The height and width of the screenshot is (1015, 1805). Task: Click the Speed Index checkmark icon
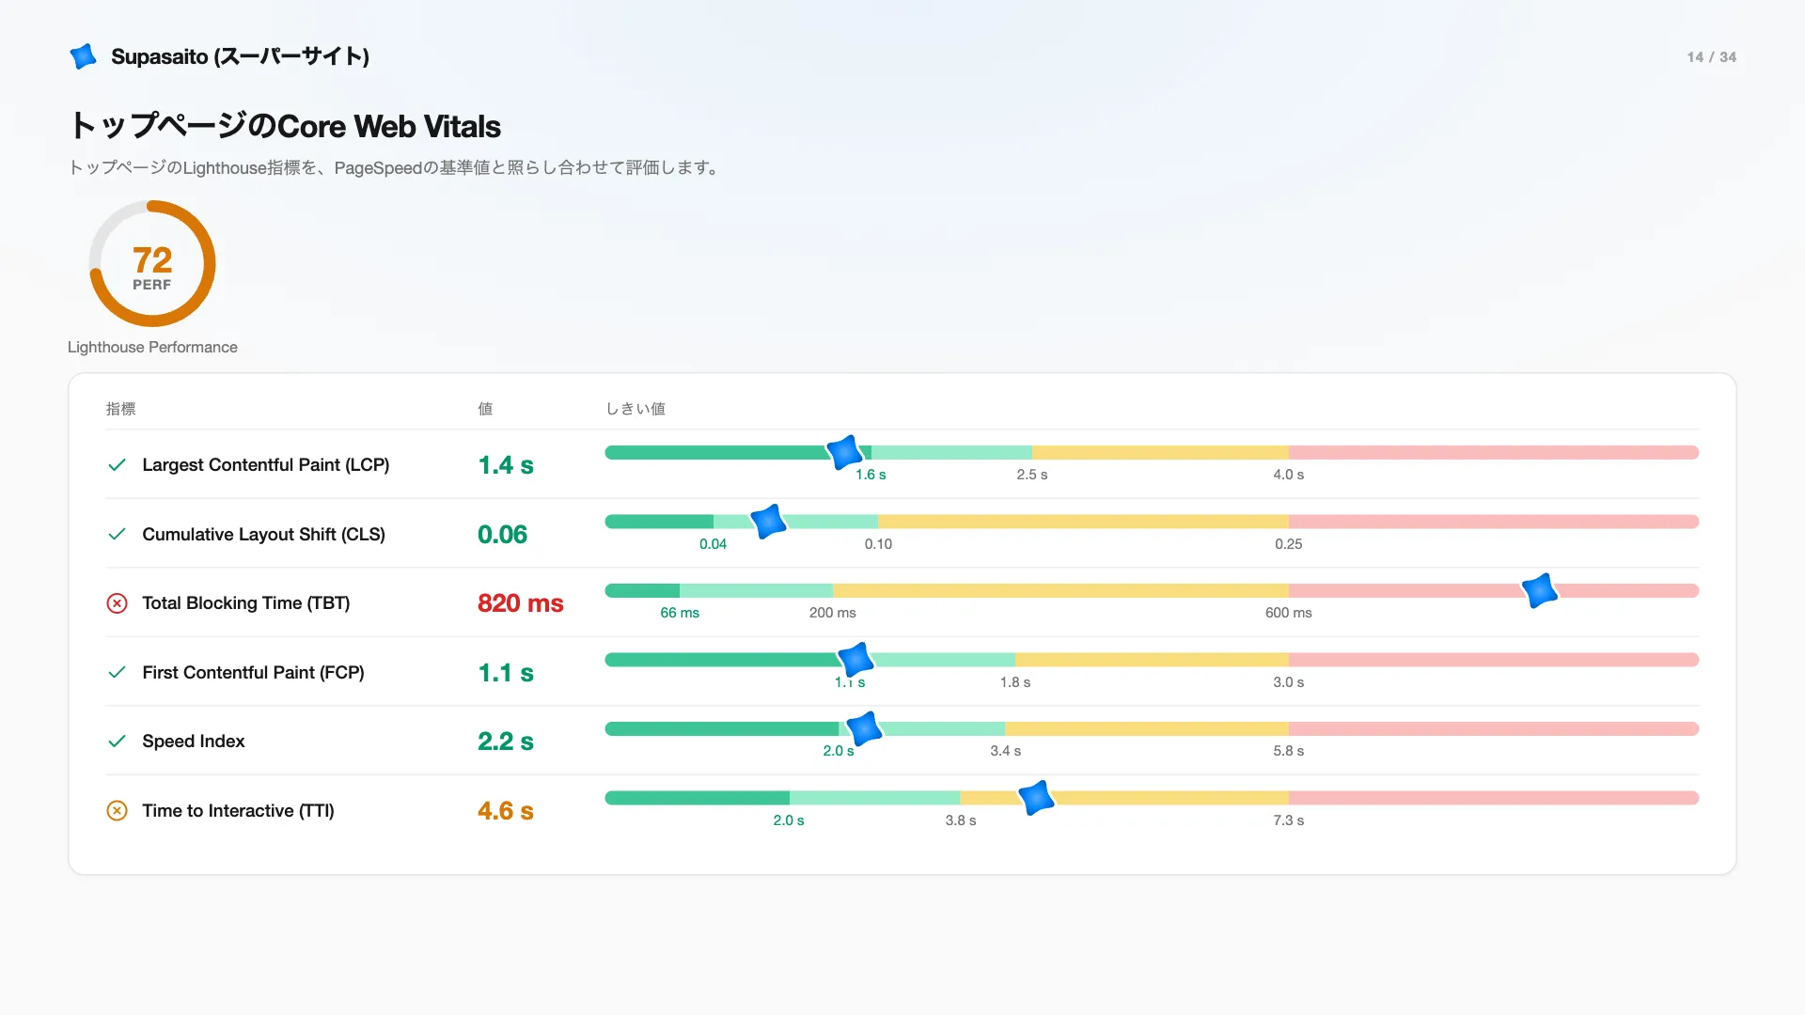click(x=117, y=742)
